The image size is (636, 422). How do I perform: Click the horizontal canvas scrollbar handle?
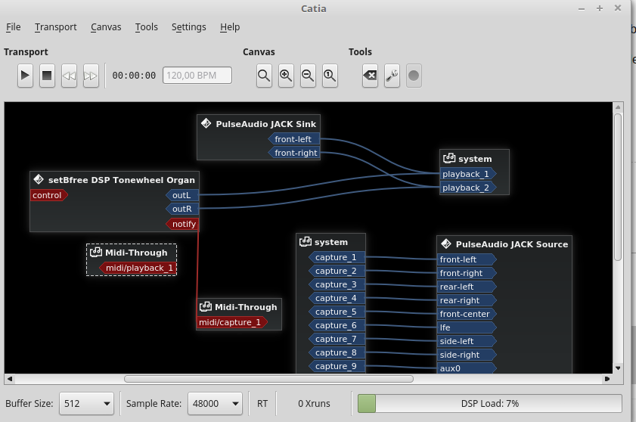(x=268, y=379)
